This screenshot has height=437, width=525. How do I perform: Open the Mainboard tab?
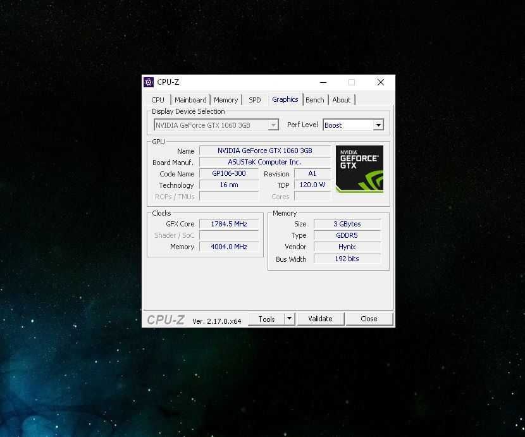coord(190,100)
